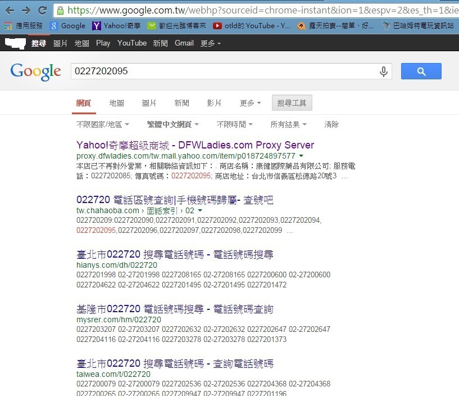Open arrow menu beside tw.chahaoba.com URL
The image size is (459, 396).
click(200, 210)
